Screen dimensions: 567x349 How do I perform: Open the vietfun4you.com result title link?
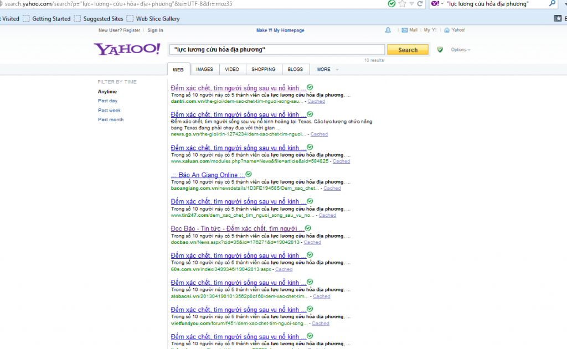click(x=238, y=310)
